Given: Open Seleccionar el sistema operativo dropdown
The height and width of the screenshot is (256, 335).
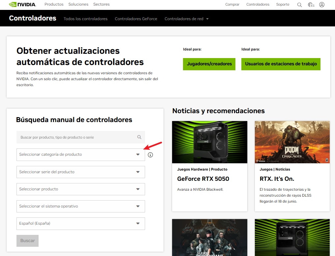Looking at the screenshot, I should pos(81,206).
